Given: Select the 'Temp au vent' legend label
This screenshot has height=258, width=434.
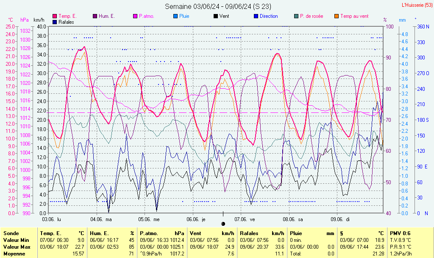Looking at the screenshot, I should [x=355, y=17].
